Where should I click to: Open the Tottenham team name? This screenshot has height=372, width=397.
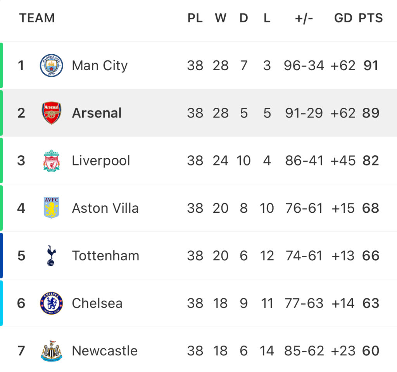click(x=106, y=256)
